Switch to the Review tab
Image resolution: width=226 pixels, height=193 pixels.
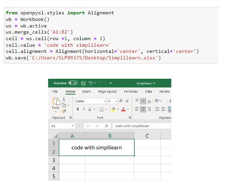[164, 91]
